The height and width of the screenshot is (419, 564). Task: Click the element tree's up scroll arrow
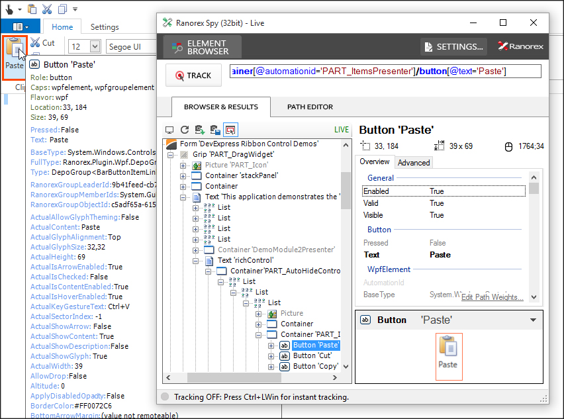346,146
